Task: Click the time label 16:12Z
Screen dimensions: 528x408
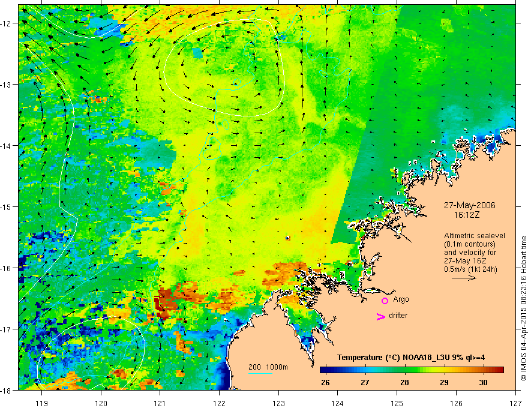Action: point(466,214)
